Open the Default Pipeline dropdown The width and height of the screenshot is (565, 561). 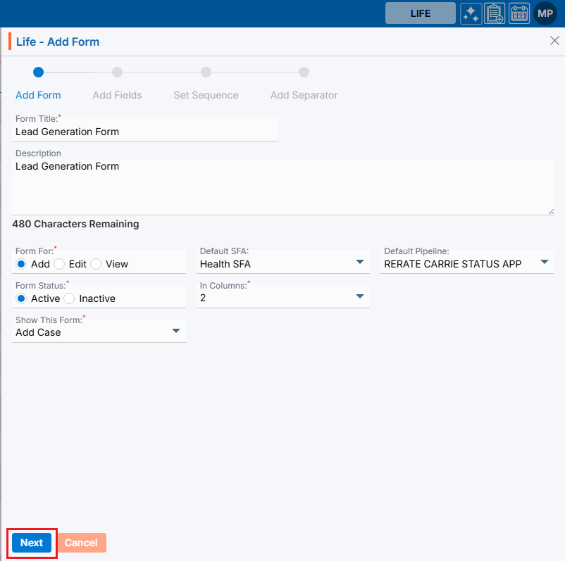pos(544,263)
